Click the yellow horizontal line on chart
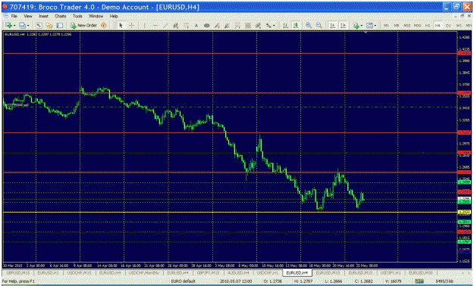This screenshot has width=474, height=286. click(230, 212)
